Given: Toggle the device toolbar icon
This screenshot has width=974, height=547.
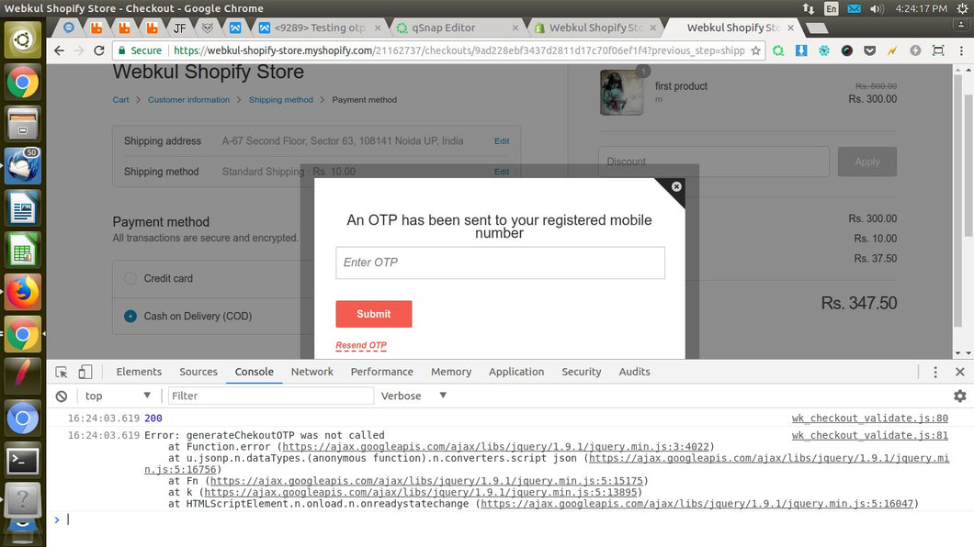Looking at the screenshot, I should 85,372.
